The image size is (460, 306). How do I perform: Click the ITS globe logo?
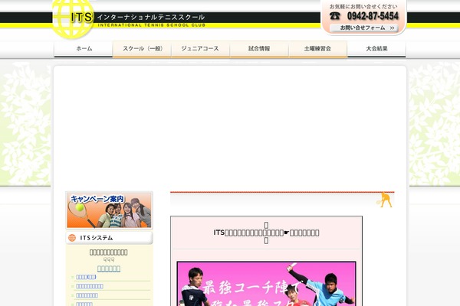(x=73, y=18)
